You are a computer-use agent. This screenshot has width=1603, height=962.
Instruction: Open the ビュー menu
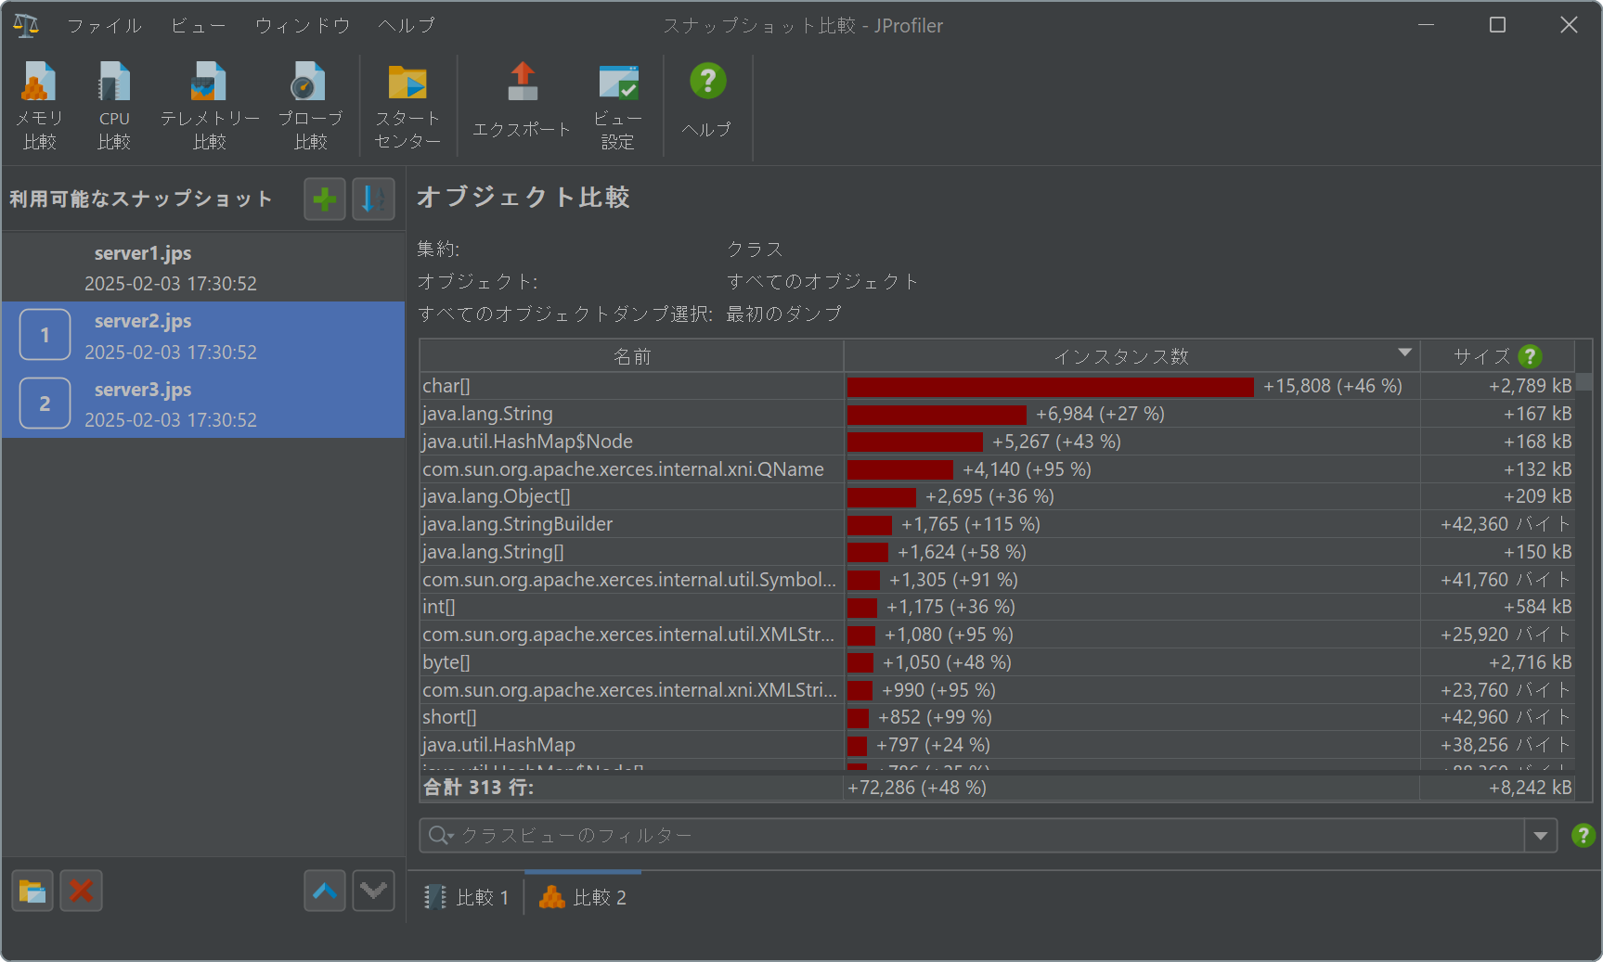pos(199,26)
